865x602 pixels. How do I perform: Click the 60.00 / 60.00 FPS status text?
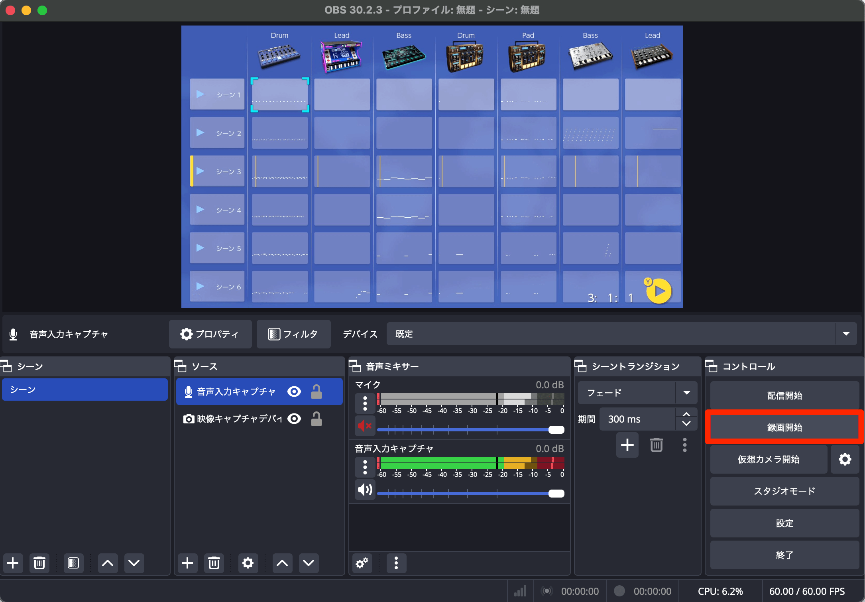coord(807,591)
